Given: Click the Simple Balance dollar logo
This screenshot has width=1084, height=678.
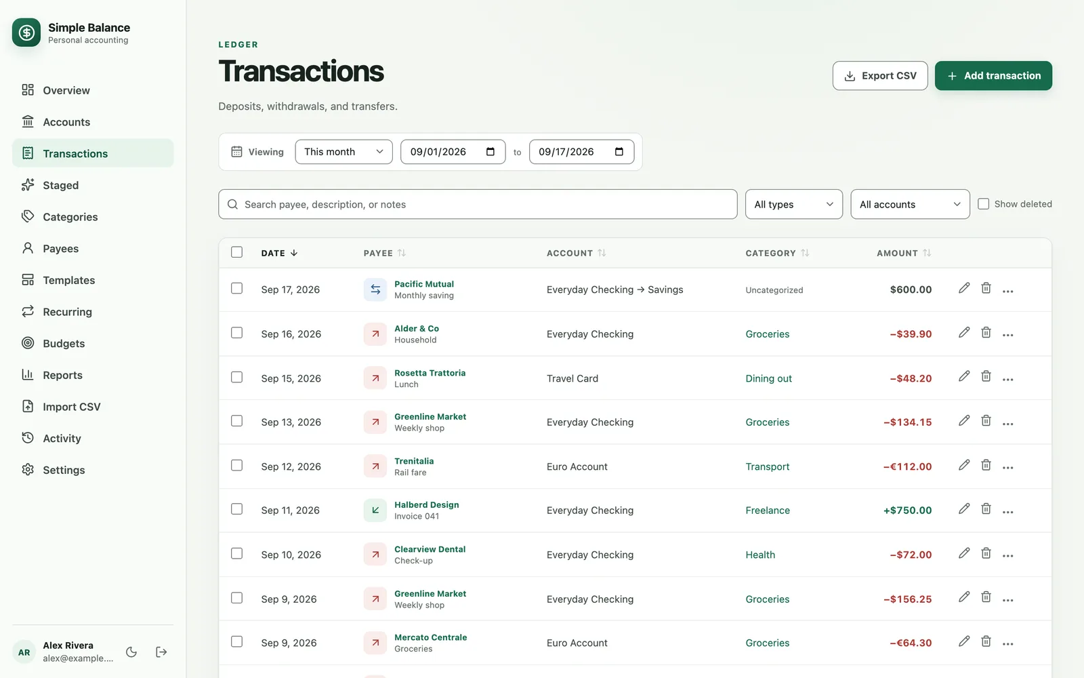Looking at the screenshot, I should click(26, 33).
